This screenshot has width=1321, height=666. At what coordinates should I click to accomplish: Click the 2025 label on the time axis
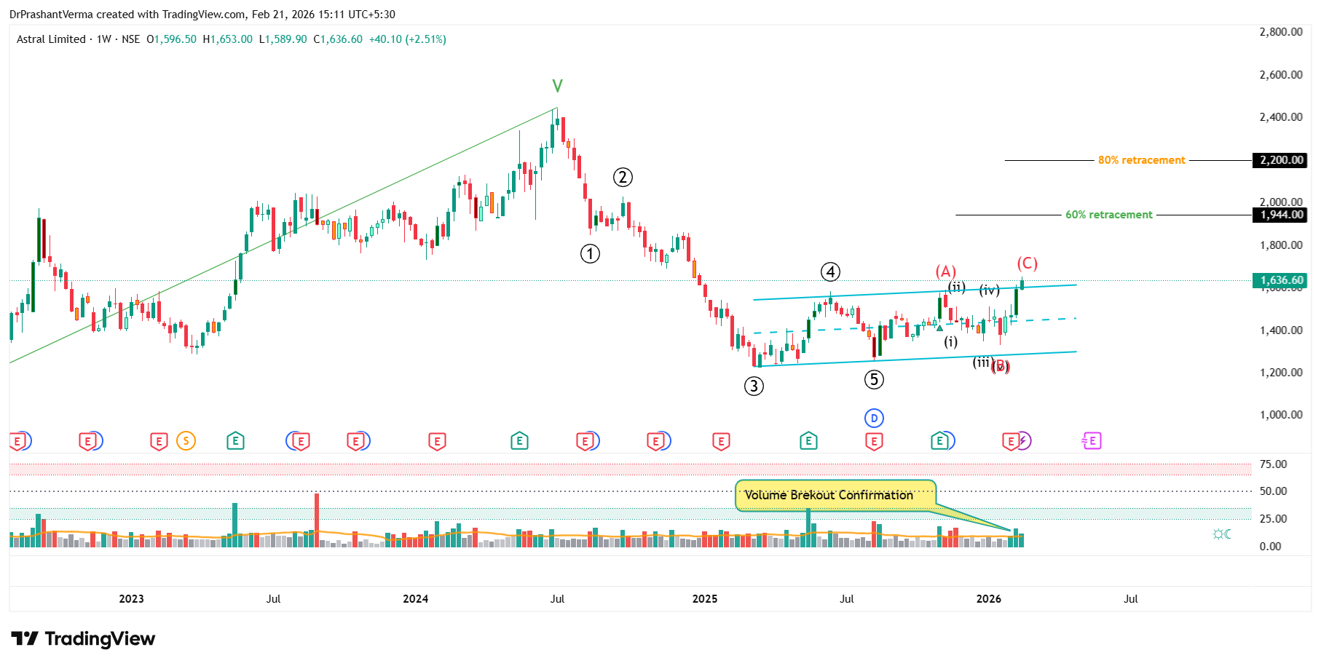(705, 599)
